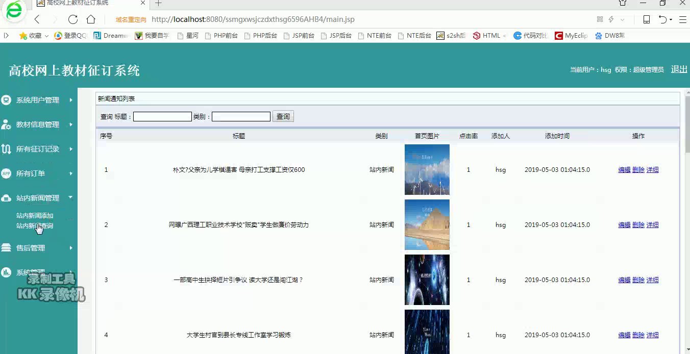690x354 pixels.
Task: Click the galaxy thumbnail in row 3
Action: 427,280
